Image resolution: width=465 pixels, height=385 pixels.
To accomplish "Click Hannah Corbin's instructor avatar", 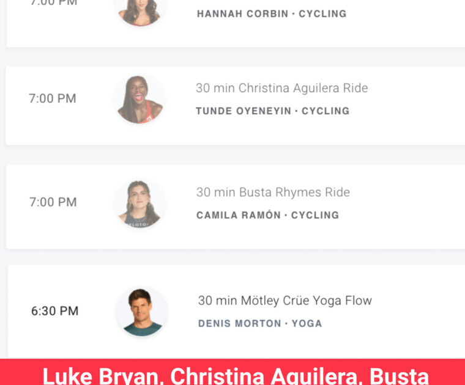I will tap(139, 11).
